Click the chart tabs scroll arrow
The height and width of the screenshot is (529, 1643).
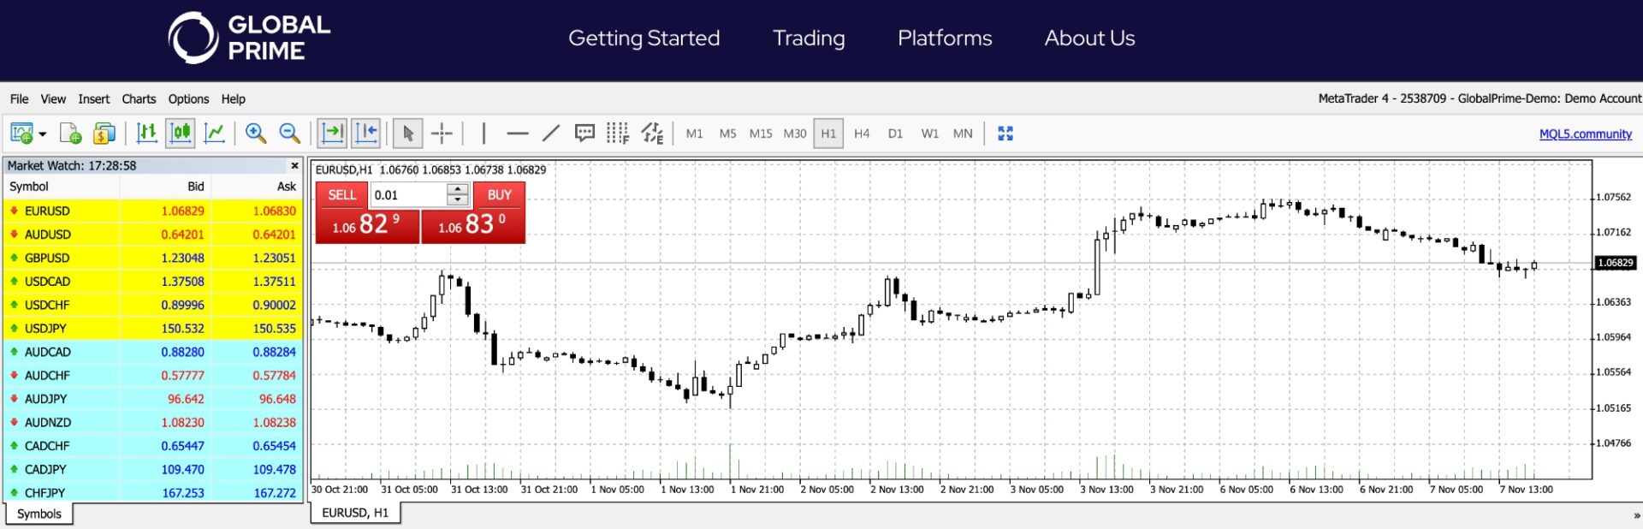click(1636, 515)
